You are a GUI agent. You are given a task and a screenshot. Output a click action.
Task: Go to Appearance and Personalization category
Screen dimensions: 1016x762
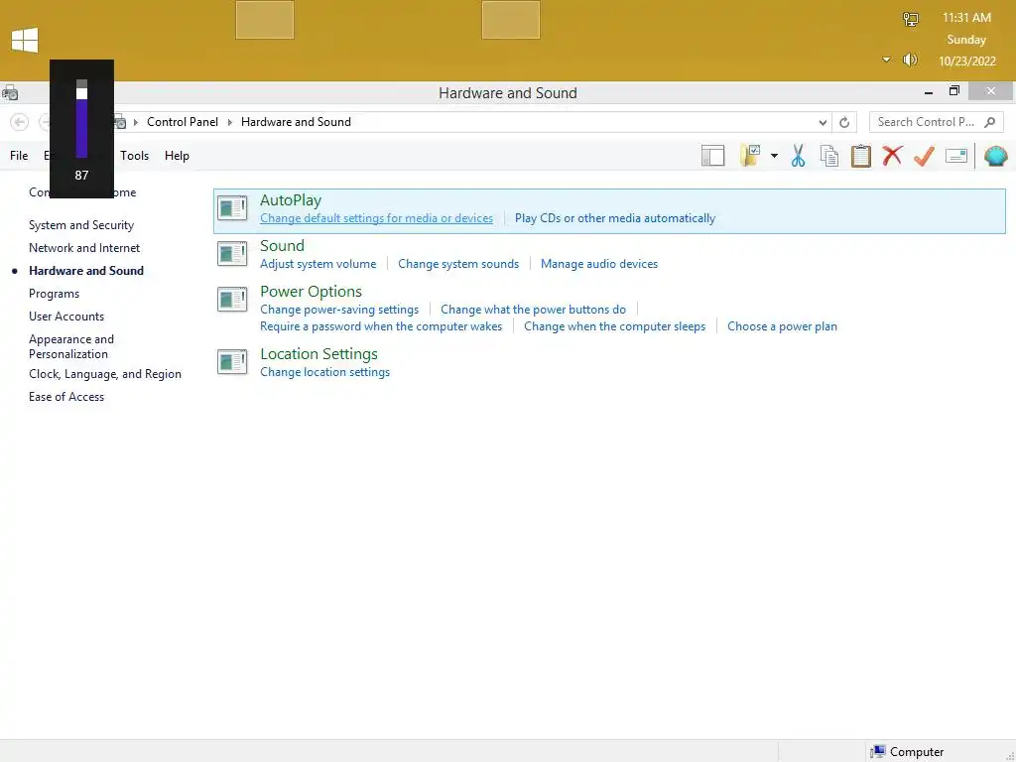pos(71,346)
